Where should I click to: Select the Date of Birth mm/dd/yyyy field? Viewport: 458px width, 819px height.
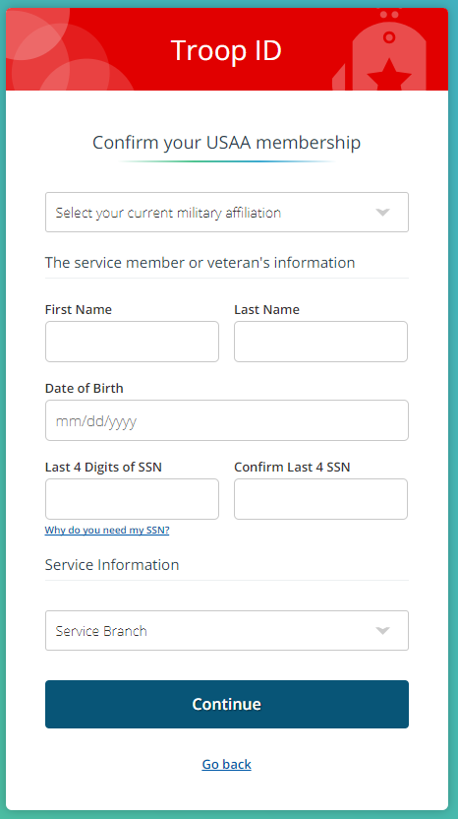click(227, 420)
